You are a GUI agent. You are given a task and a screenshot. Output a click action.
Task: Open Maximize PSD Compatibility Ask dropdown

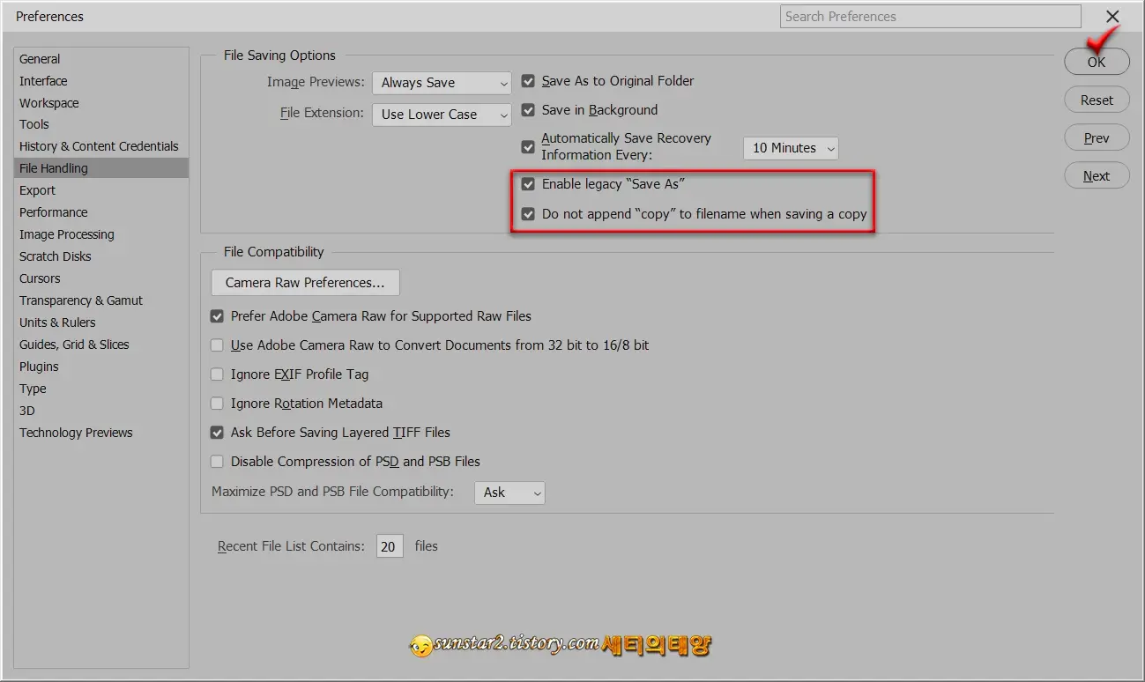click(x=509, y=493)
